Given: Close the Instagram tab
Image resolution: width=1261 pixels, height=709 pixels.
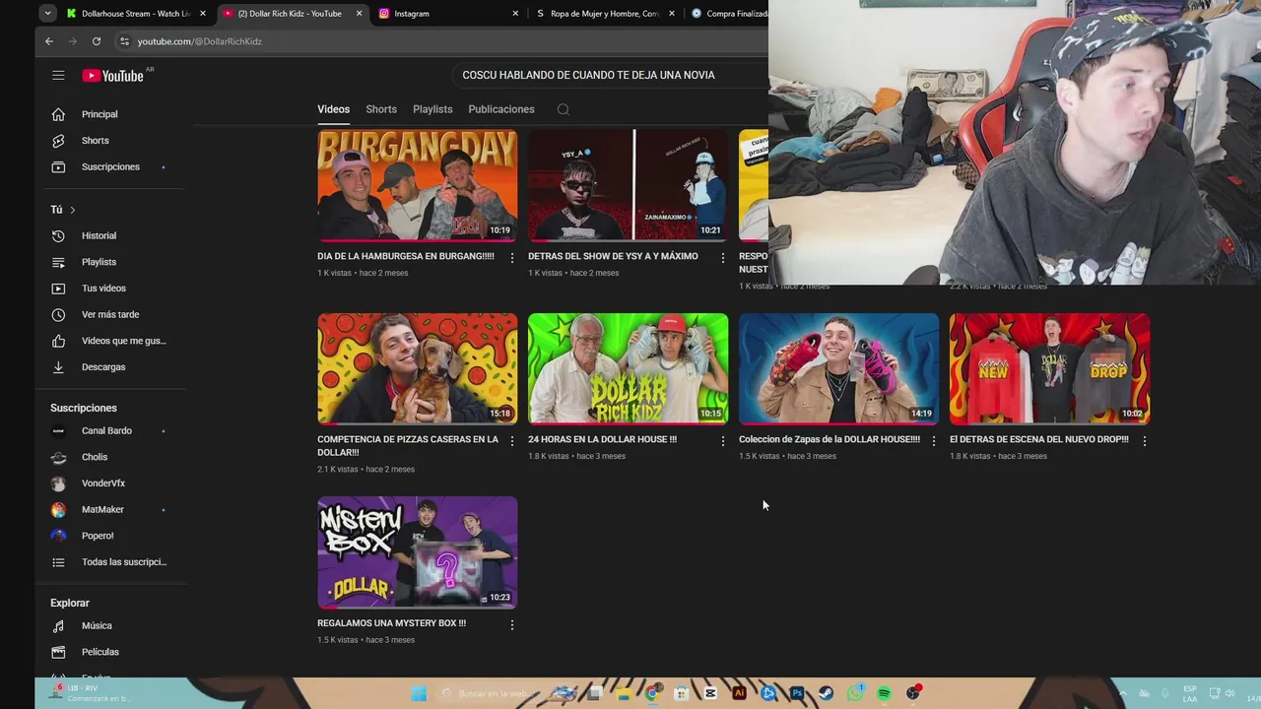Looking at the screenshot, I should click(x=515, y=14).
